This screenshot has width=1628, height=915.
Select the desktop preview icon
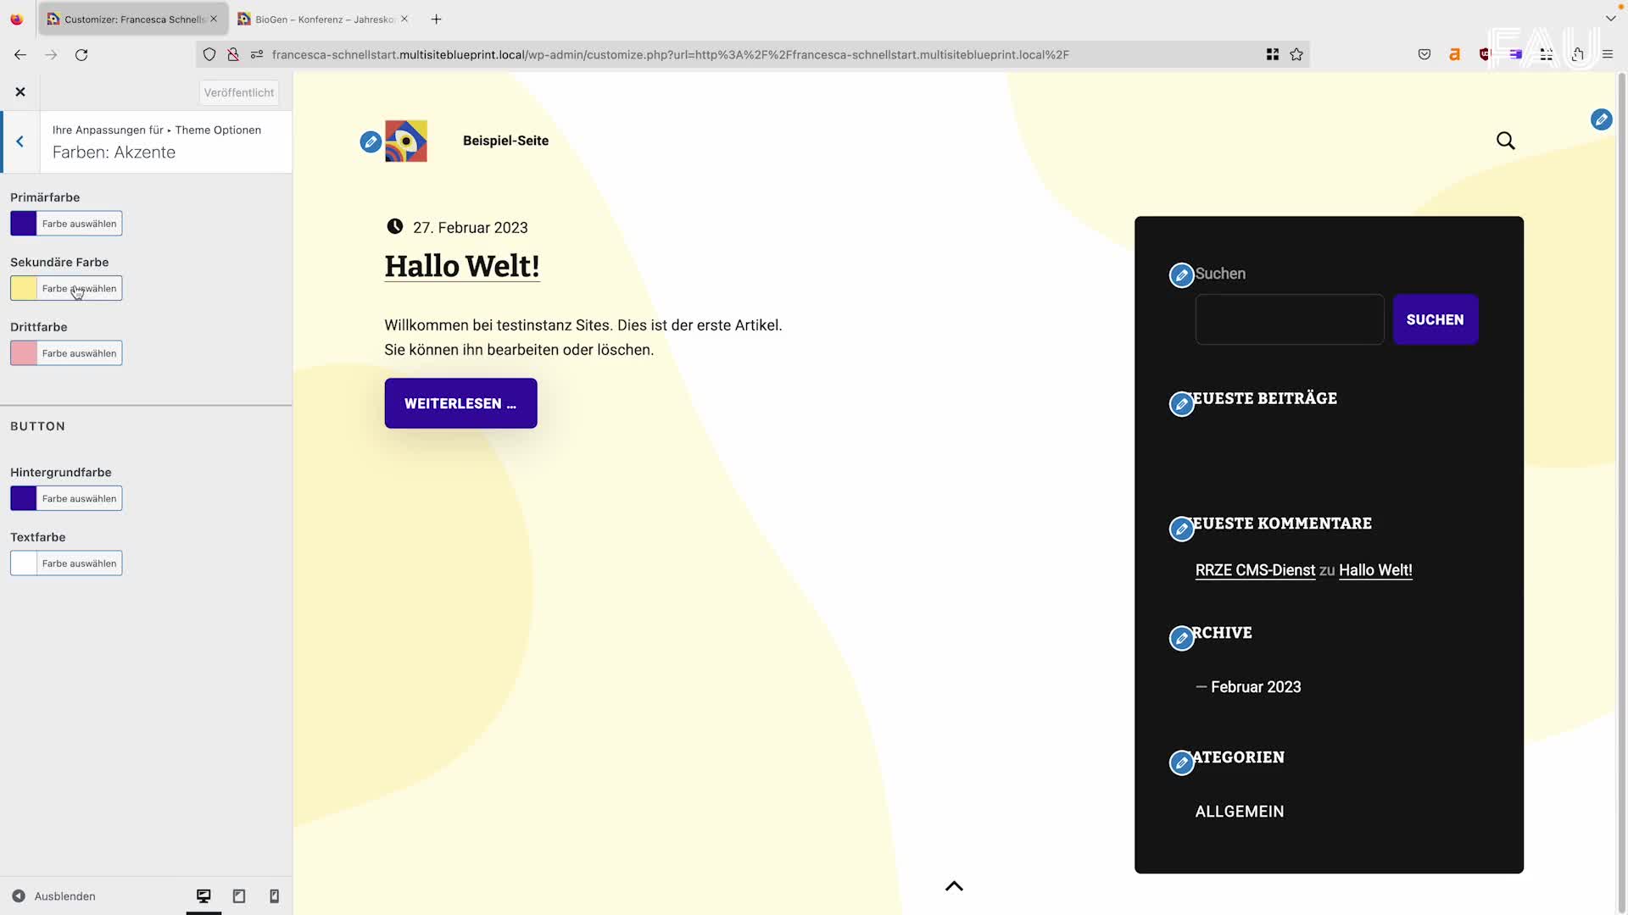coord(203,896)
